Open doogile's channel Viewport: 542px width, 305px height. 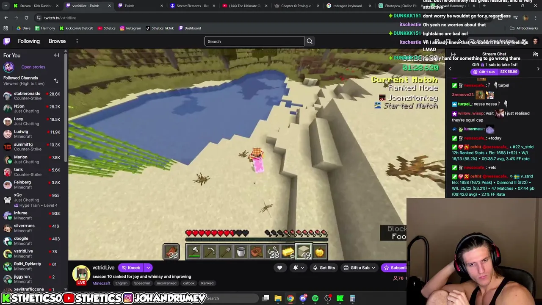coord(32,241)
